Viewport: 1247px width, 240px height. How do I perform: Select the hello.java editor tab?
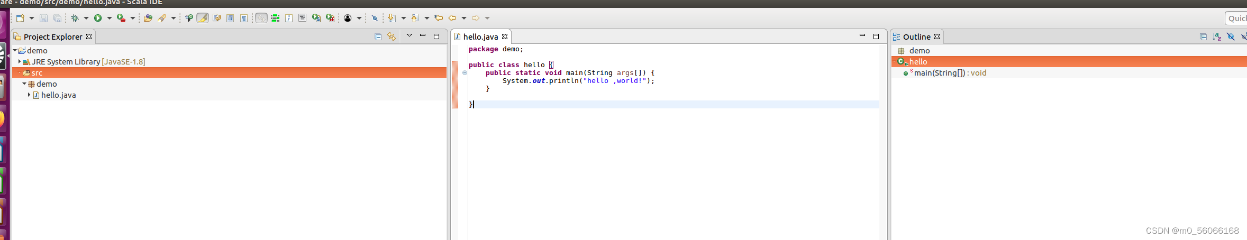tap(480, 36)
